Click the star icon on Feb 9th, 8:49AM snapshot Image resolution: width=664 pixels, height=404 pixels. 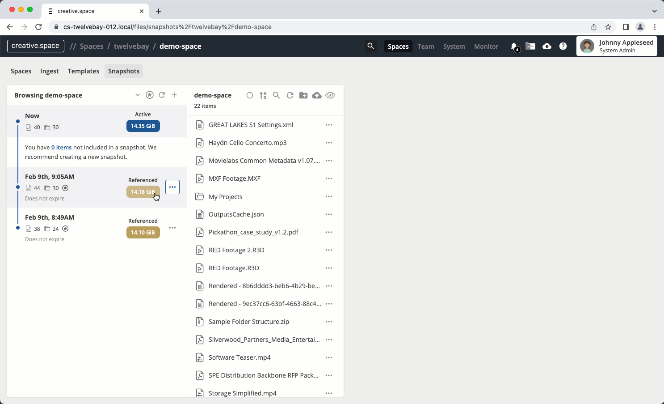[x=65, y=229]
